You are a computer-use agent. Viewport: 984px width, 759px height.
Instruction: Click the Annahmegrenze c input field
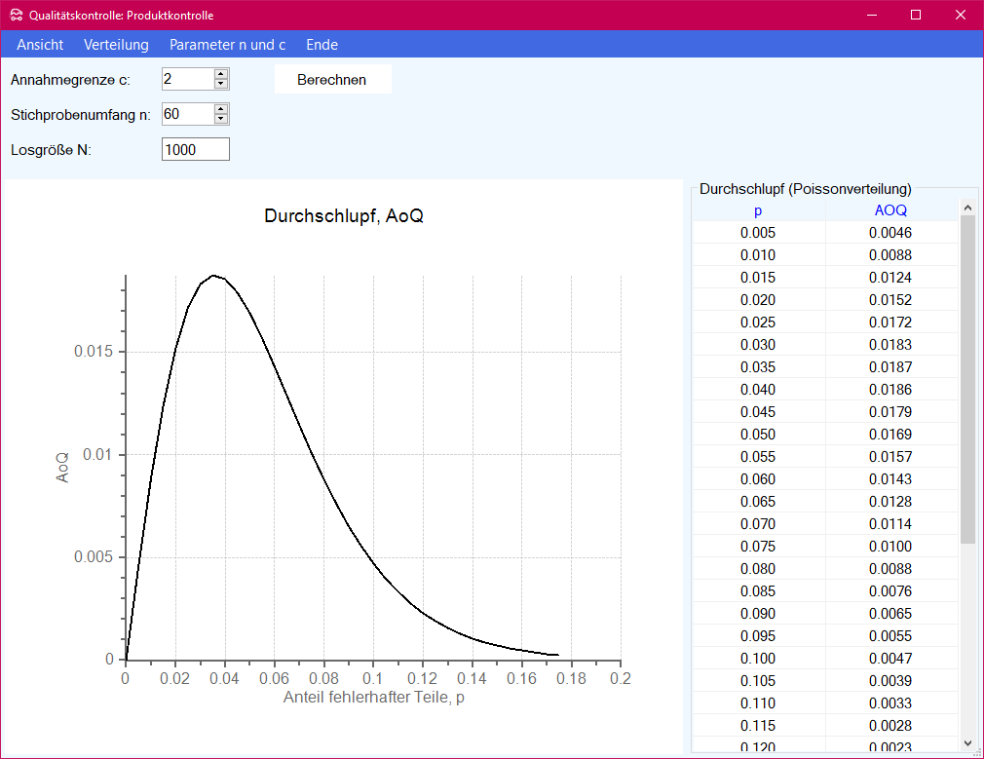point(187,79)
